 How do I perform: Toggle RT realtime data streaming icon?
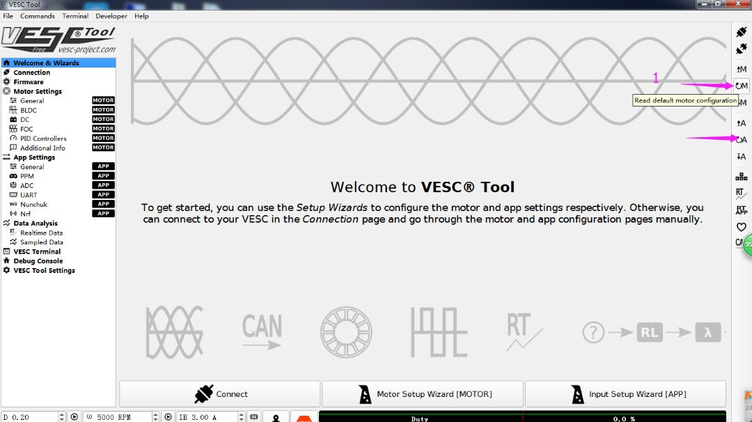[x=742, y=194]
